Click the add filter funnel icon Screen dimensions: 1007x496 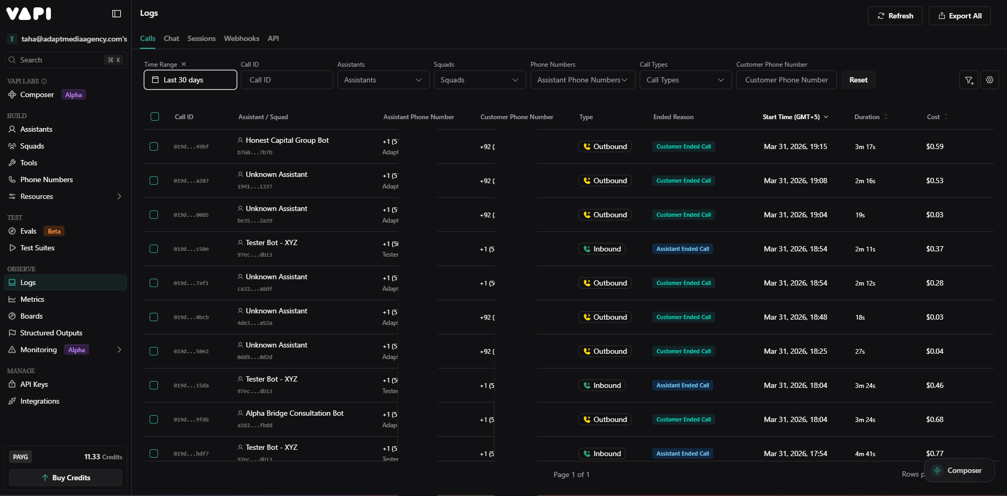[x=969, y=80]
